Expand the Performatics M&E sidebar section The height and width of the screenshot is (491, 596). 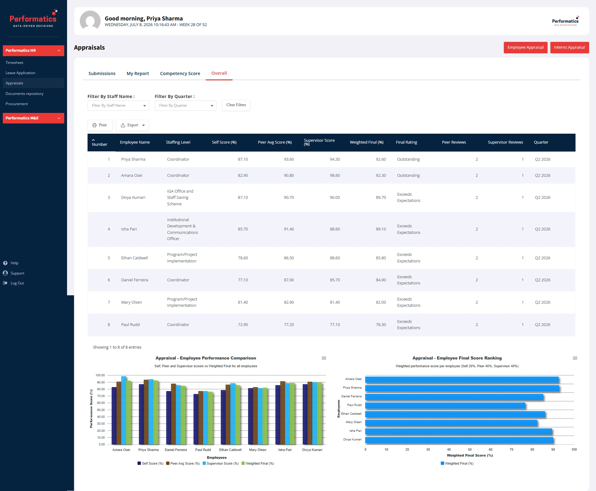(34, 118)
